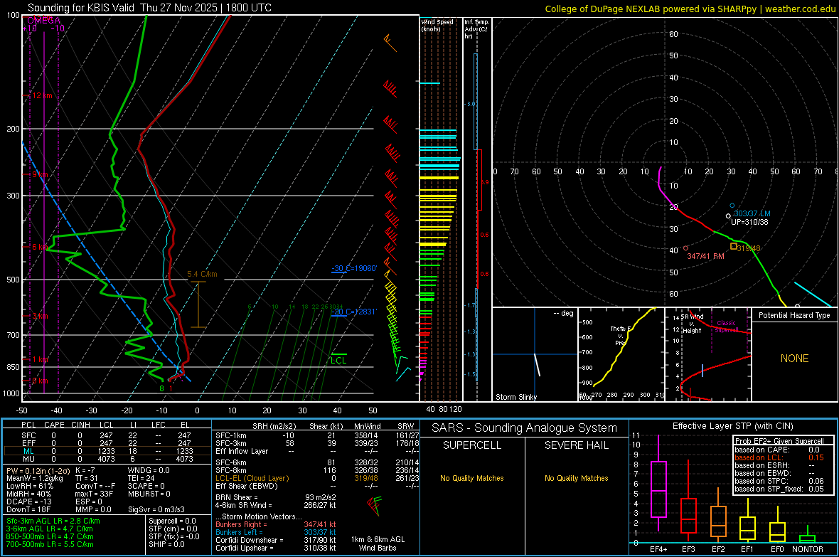Click the STP (cin) = 0.0 value
The height and width of the screenshot is (557, 839).
pyautogui.click(x=173, y=529)
